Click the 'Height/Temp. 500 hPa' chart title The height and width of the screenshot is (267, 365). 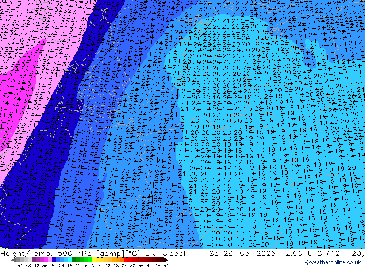coord(47,253)
